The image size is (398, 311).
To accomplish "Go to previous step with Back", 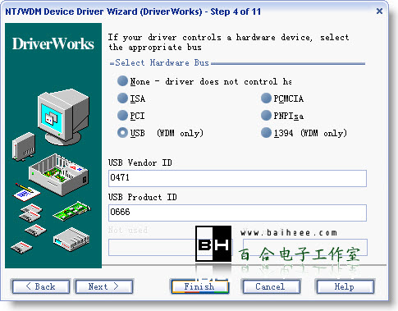I will [41, 286].
